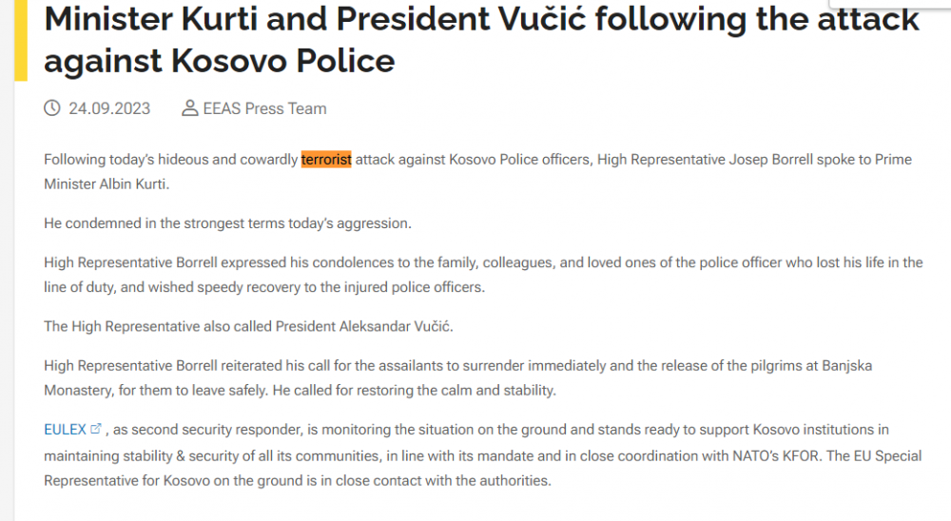Click the clock icon beside the date
This screenshot has width=951, height=521.
point(52,108)
